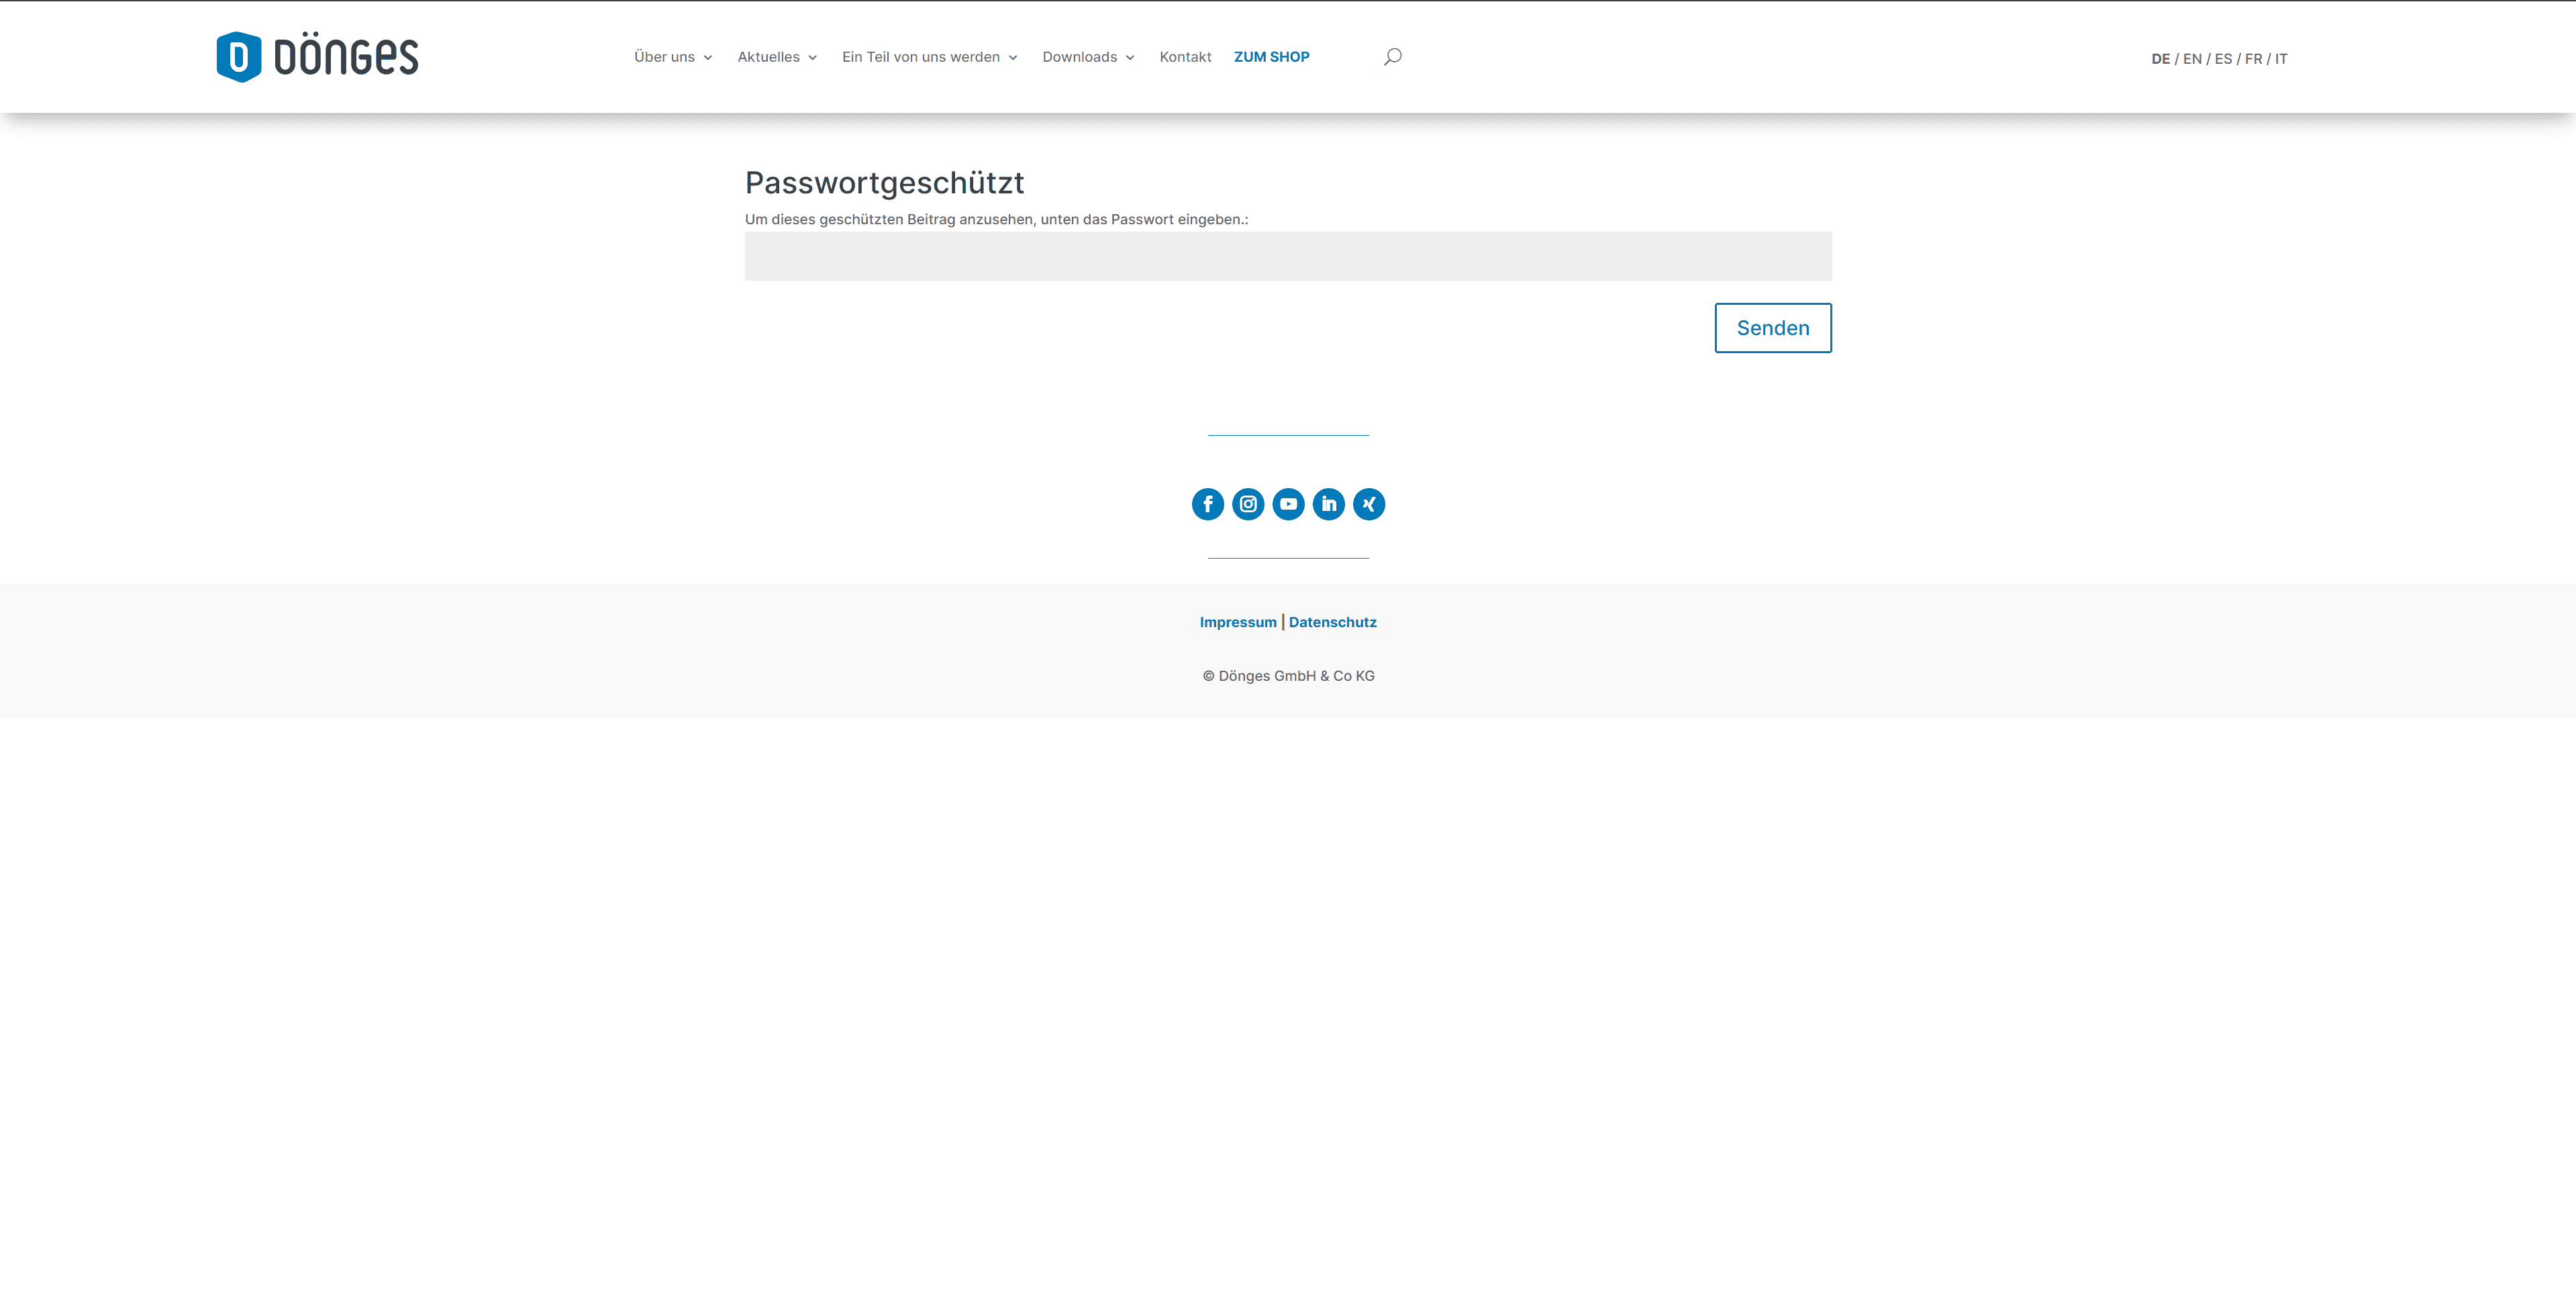2576x1314 pixels.
Task: Switch language to FR
Action: [x=2253, y=59]
